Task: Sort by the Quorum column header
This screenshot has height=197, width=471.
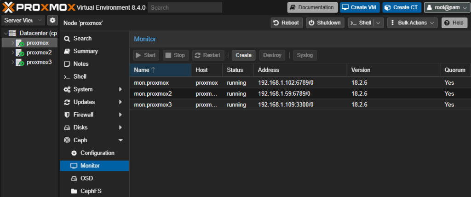Action: (455, 70)
